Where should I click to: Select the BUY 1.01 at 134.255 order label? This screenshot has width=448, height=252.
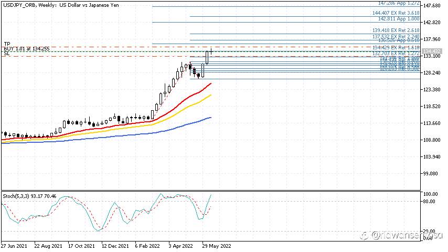[27, 49]
